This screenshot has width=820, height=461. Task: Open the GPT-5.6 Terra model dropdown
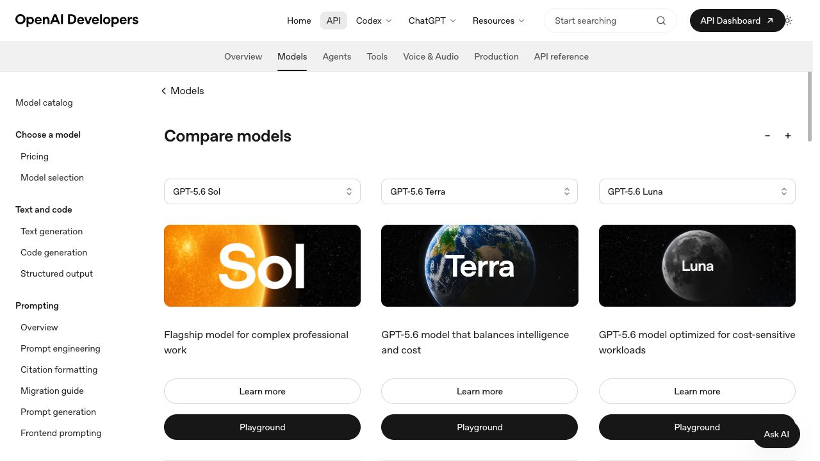pos(479,191)
